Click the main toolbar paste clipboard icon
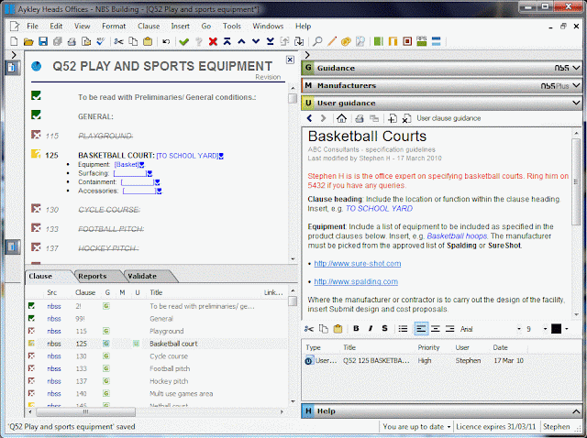Image resolution: width=587 pixels, height=438 pixels. tap(148, 41)
